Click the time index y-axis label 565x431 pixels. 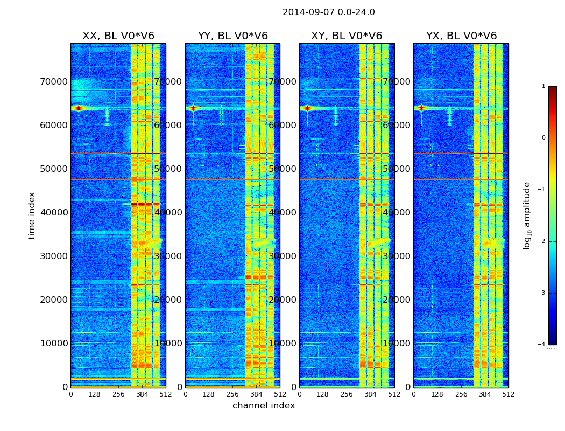pos(32,215)
